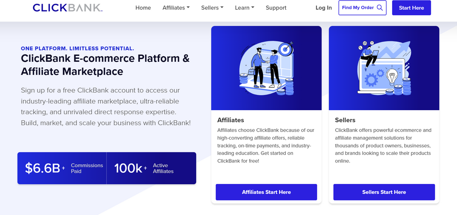457x215 pixels.
Task: Click the Log In link
Action: 324,8
